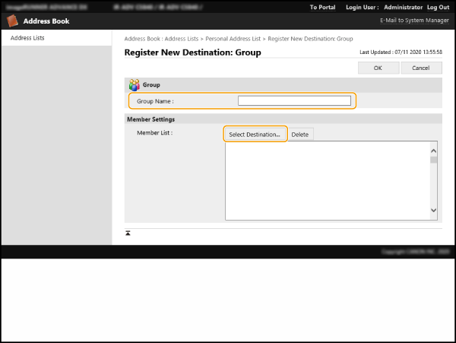Click the Delete member button
This screenshot has height=343, width=456.
point(300,134)
